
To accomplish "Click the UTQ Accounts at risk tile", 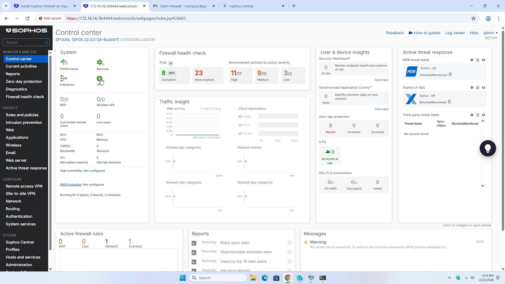I will (x=330, y=156).
